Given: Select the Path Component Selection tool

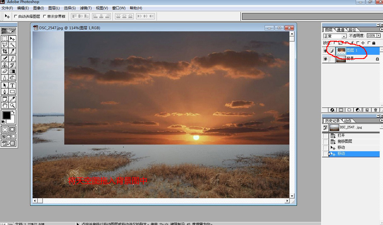Looking at the screenshot, I should point(5,85).
